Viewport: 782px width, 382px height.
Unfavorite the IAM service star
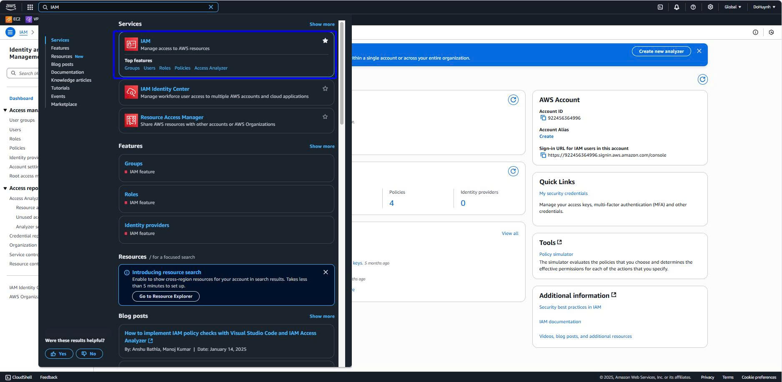tap(325, 41)
